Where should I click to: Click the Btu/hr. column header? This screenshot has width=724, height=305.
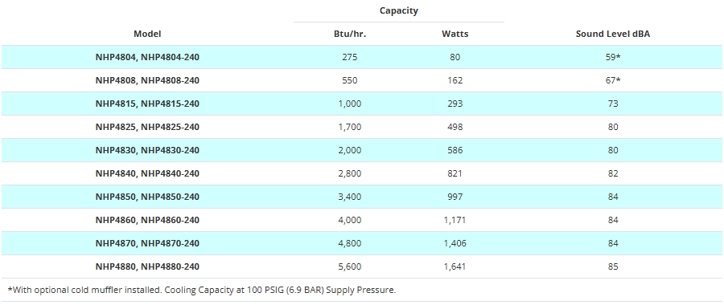(350, 34)
